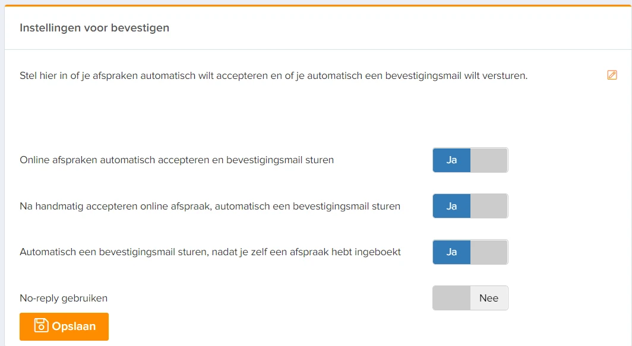The width and height of the screenshot is (632, 346).
Task: Click the grey half of the Na handmatig accepteren toggle
Action: point(489,206)
